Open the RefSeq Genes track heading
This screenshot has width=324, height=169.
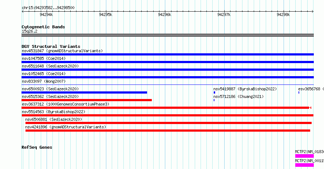tap(37, 147)
